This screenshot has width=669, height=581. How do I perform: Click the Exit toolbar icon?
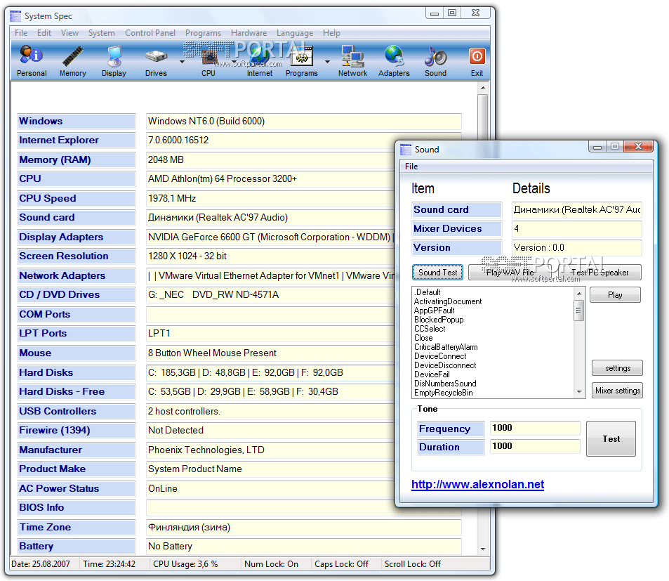point(477,60)
